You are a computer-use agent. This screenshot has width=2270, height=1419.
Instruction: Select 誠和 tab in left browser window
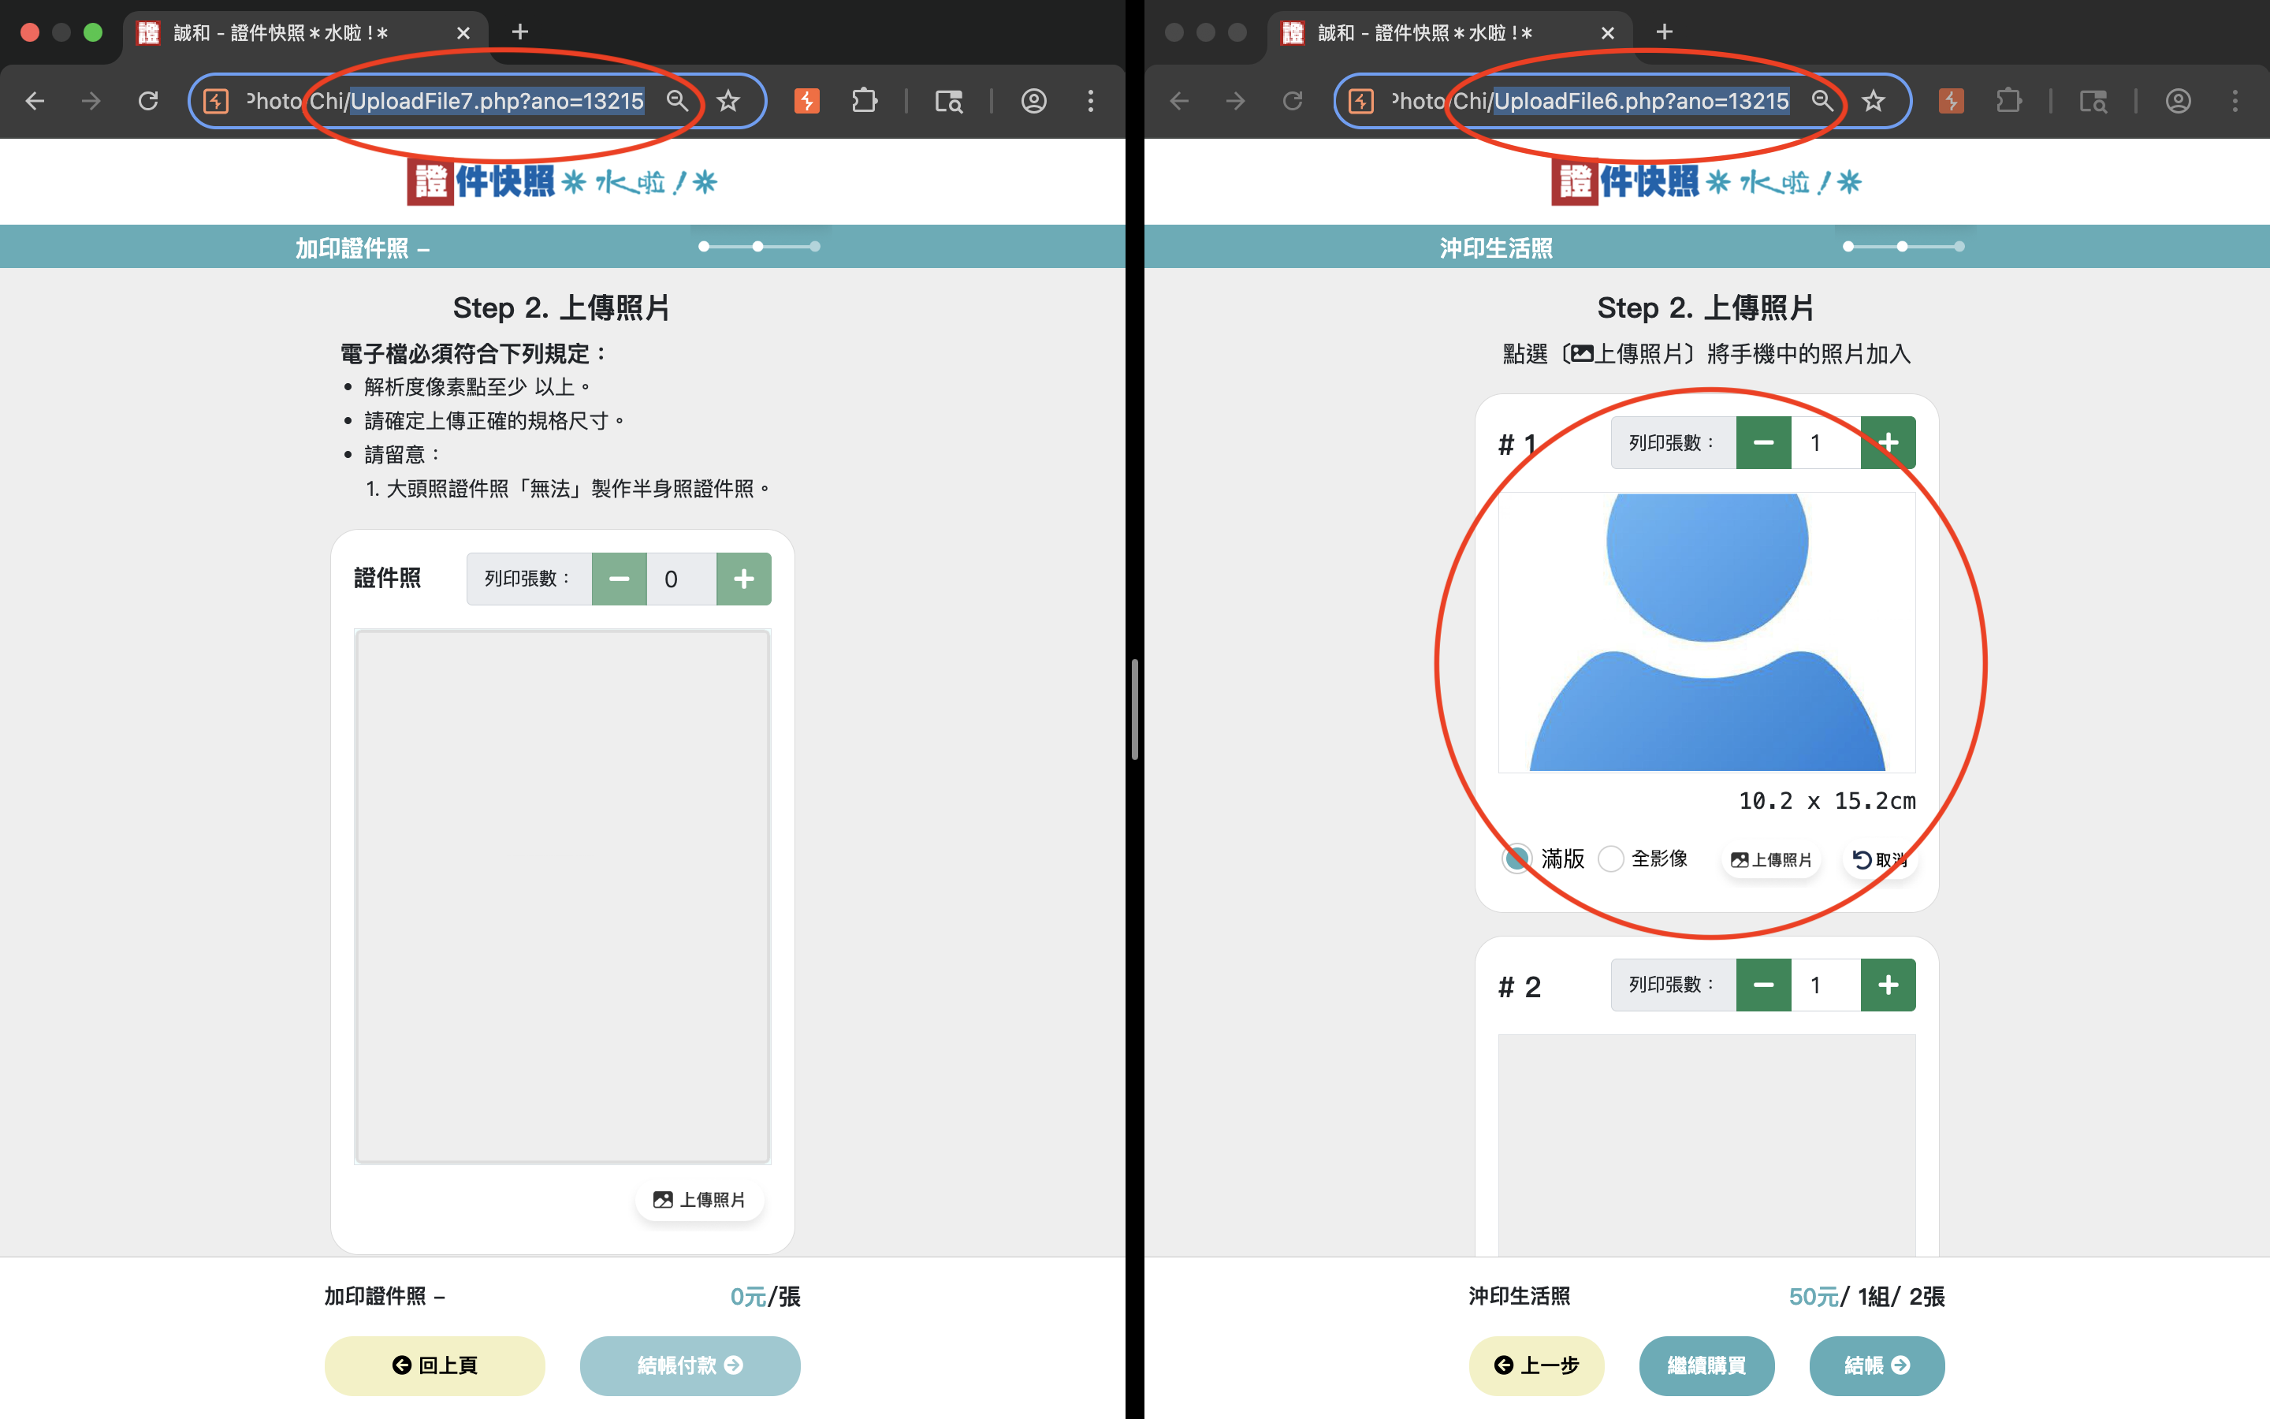[x=305, y=33]
